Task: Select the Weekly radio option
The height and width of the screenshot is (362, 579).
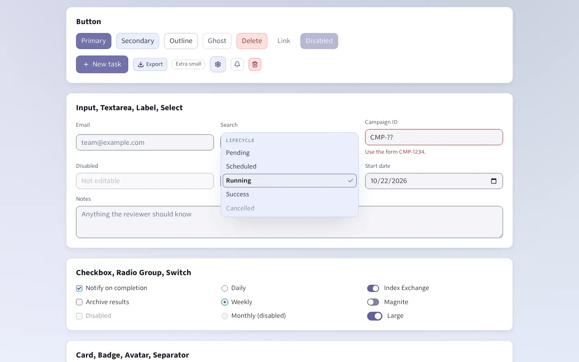Action: [225, 302]
